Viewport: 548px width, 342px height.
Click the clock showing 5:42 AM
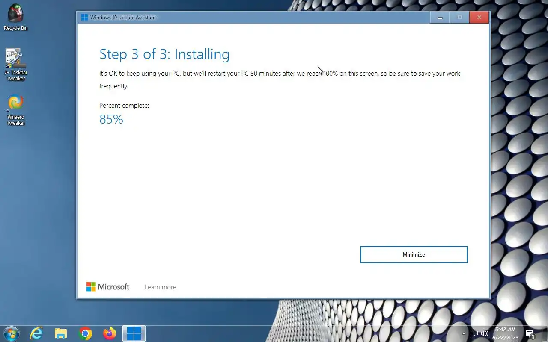pyautogui.click(x=505, y=333)
